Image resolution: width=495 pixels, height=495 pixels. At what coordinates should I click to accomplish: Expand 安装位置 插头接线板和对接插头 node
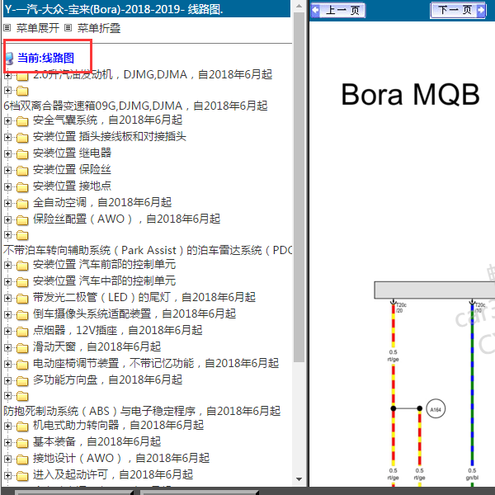pos(7,137)
